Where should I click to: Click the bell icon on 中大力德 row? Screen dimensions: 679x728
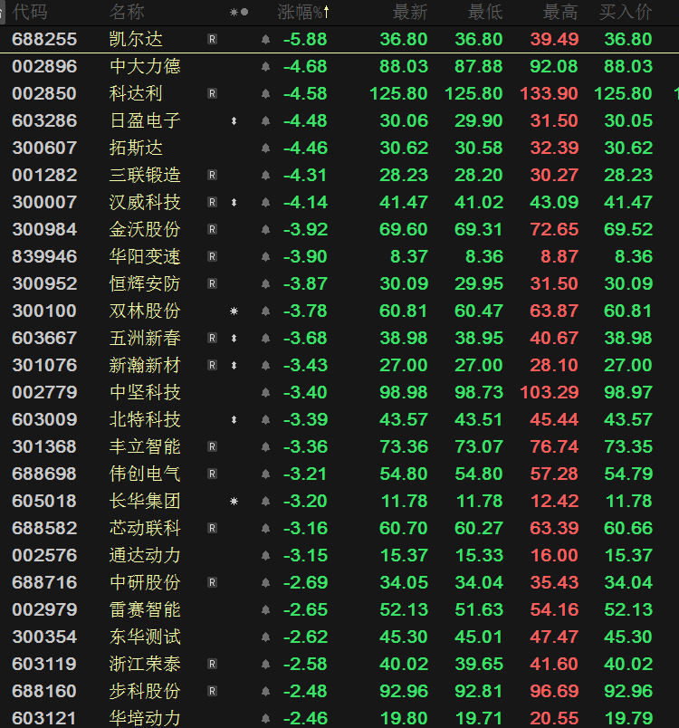(265, 66)
